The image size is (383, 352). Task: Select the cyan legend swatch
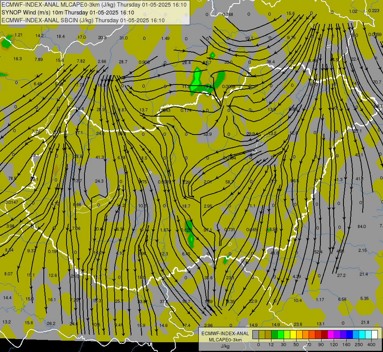[362, 335]
